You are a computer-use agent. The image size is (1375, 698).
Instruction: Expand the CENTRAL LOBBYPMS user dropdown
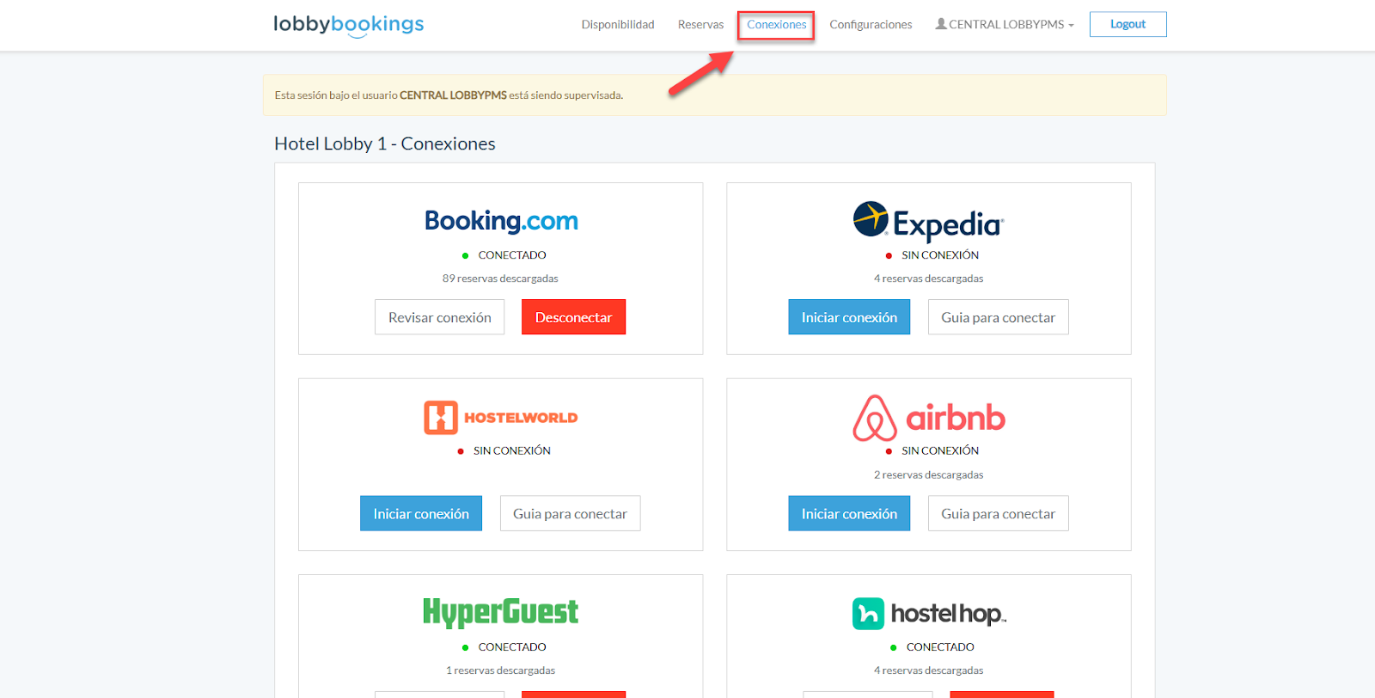pyautogui.click(x=1005, y=24)
